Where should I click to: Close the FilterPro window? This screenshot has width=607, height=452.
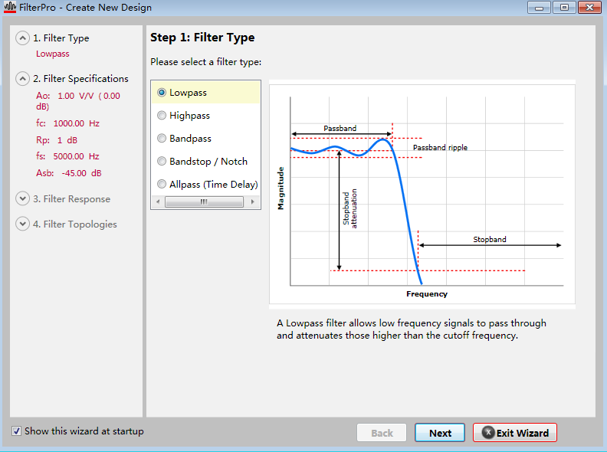click(589, 8)
